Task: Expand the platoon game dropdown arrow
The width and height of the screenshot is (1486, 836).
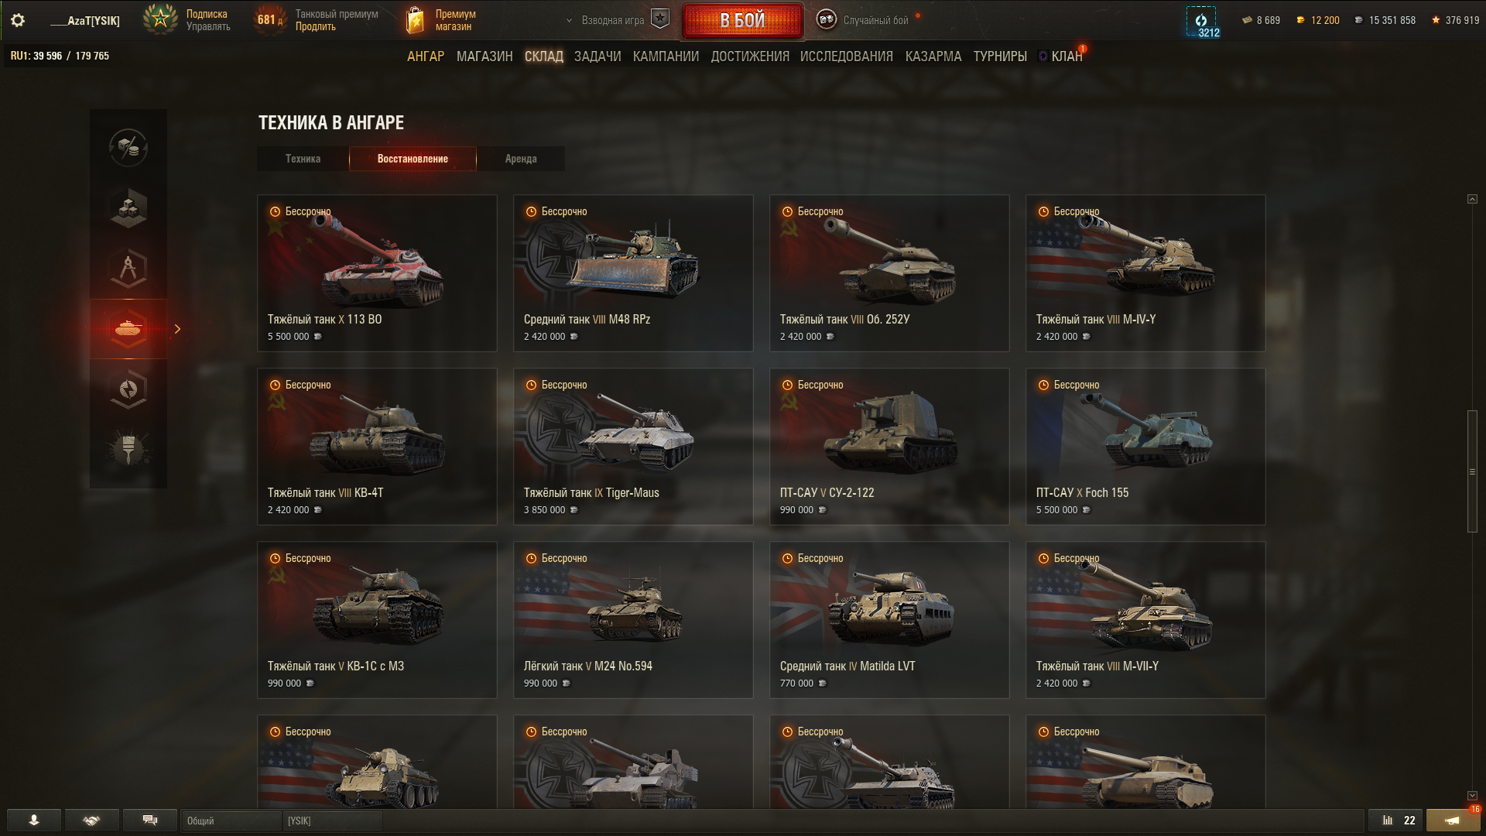Action: (569, 20)
